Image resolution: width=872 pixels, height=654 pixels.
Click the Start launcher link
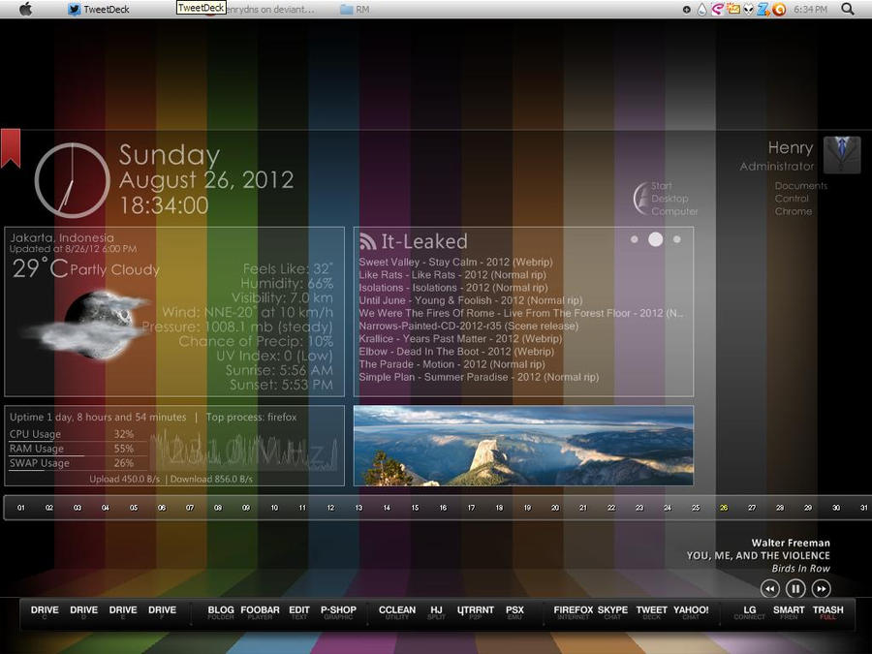pos(661,186)
